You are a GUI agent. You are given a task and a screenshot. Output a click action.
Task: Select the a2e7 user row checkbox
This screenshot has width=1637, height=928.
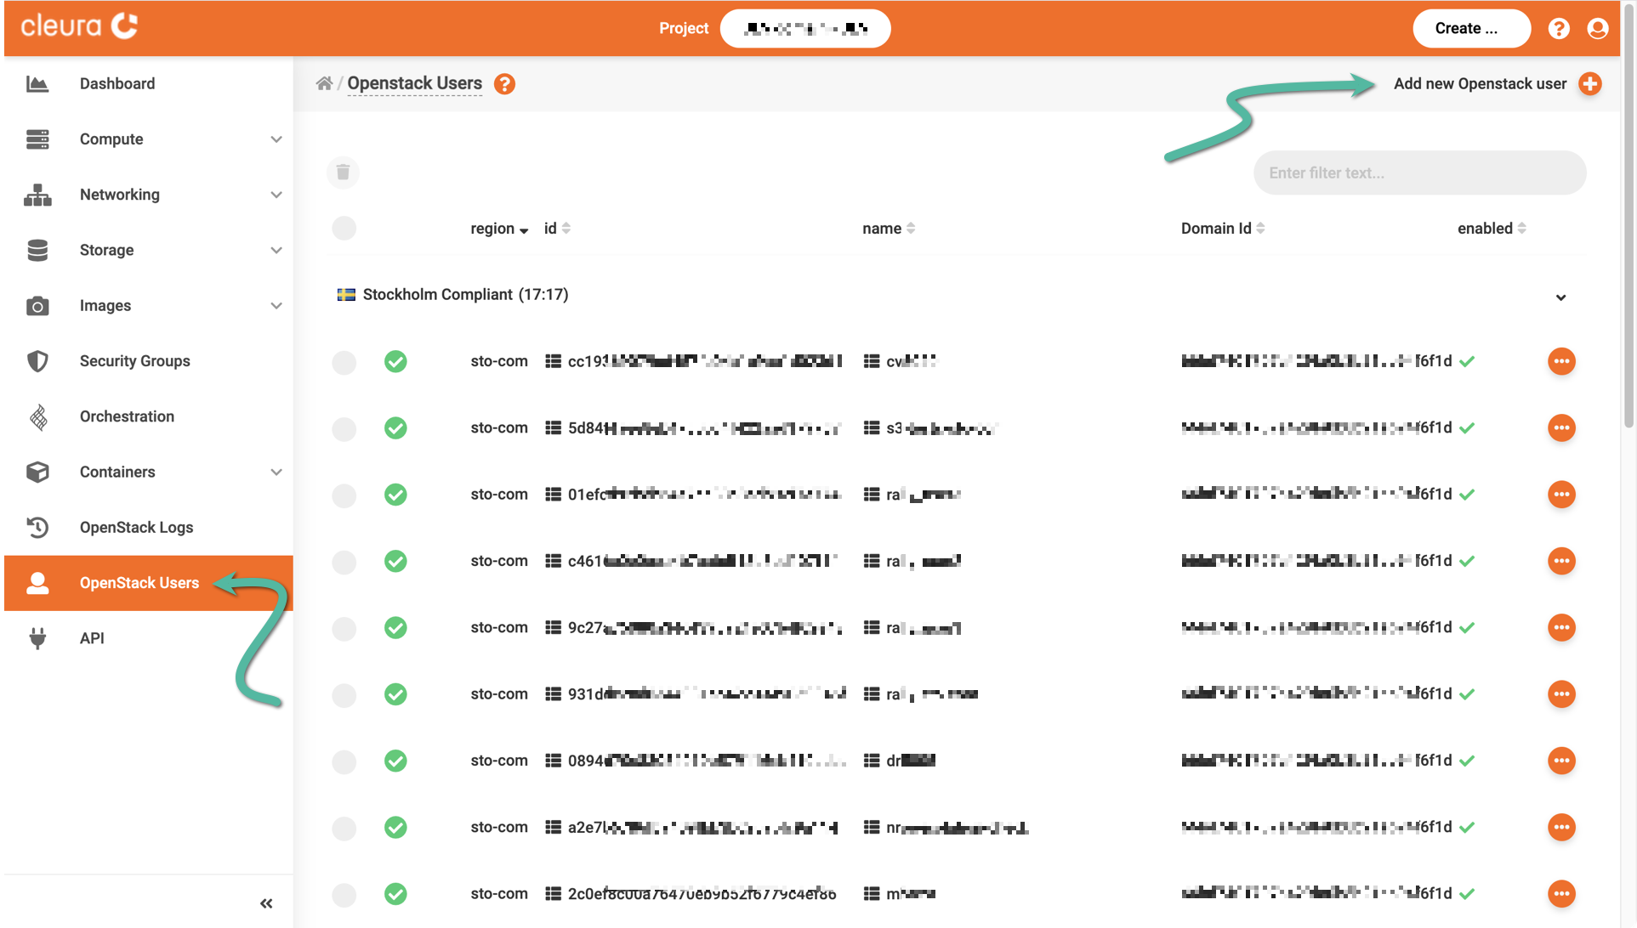(x=344, y=828)
